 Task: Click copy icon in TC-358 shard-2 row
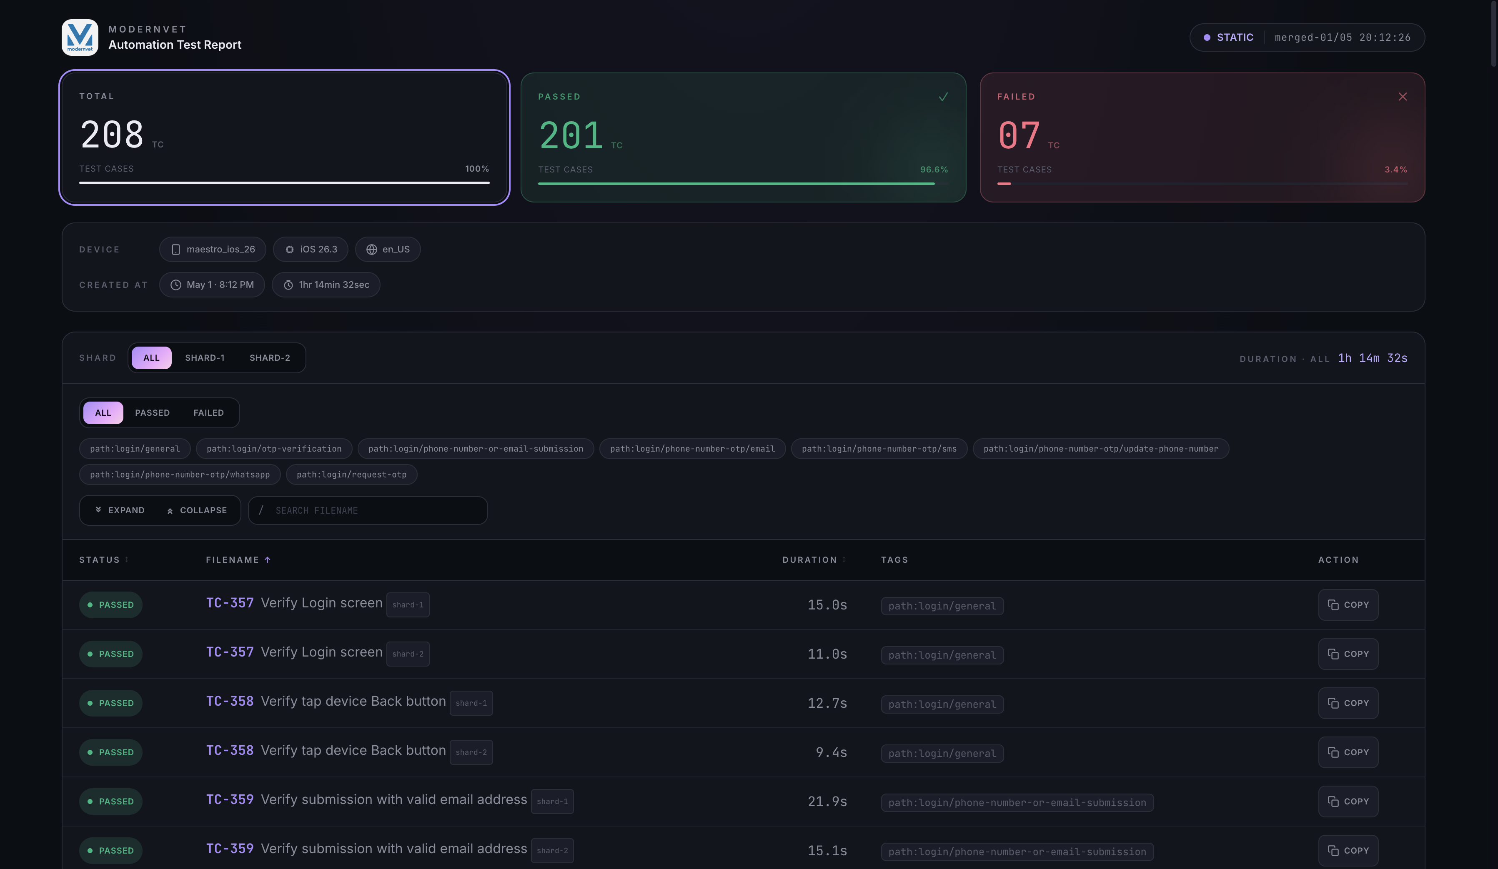[x=1333, y=752]
